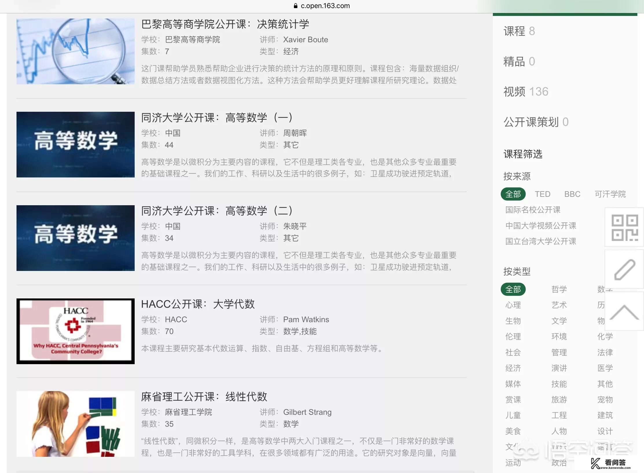Viewport: 644px width, 473px height.
Task: Filter source by 可汗学院
Action: tap(610, 194)
